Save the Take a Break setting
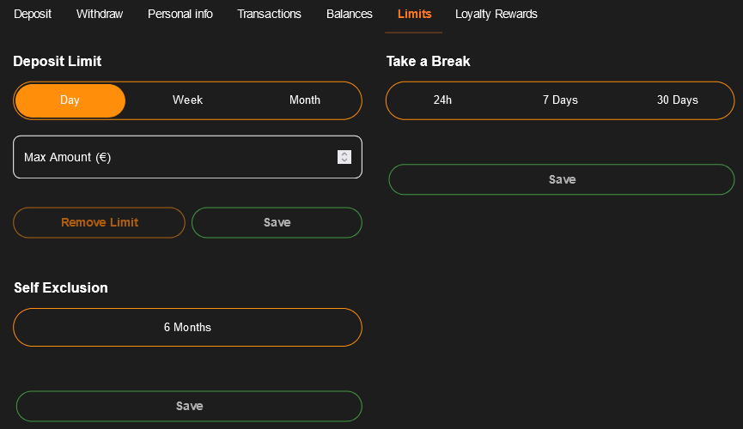The height and width of the screenshot is (429, 743). coord(562,179)
